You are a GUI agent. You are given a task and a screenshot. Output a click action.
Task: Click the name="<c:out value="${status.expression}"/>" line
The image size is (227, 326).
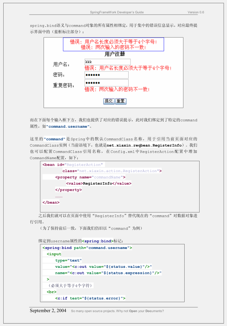(x=108, y=273)
